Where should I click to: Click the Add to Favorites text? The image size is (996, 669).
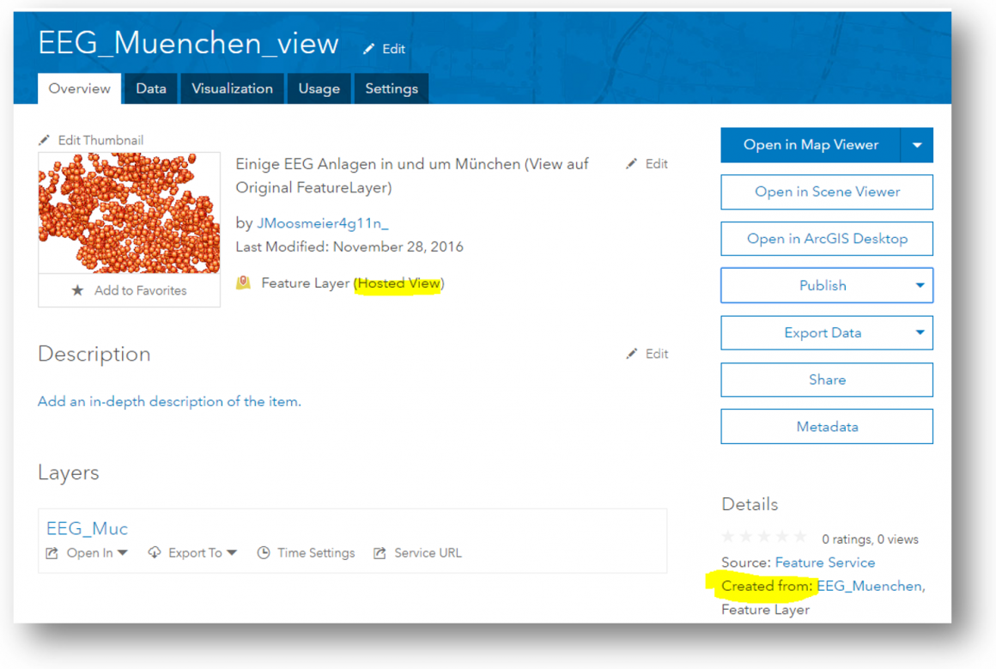[141, 290]
